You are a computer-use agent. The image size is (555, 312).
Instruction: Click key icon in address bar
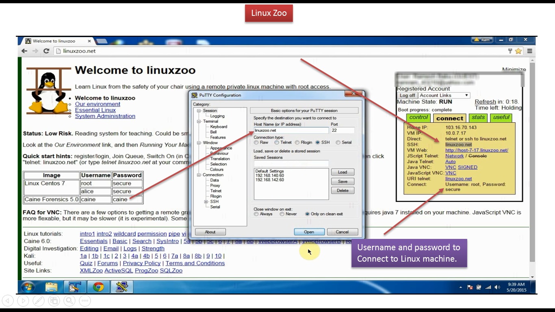pos(510,51)
